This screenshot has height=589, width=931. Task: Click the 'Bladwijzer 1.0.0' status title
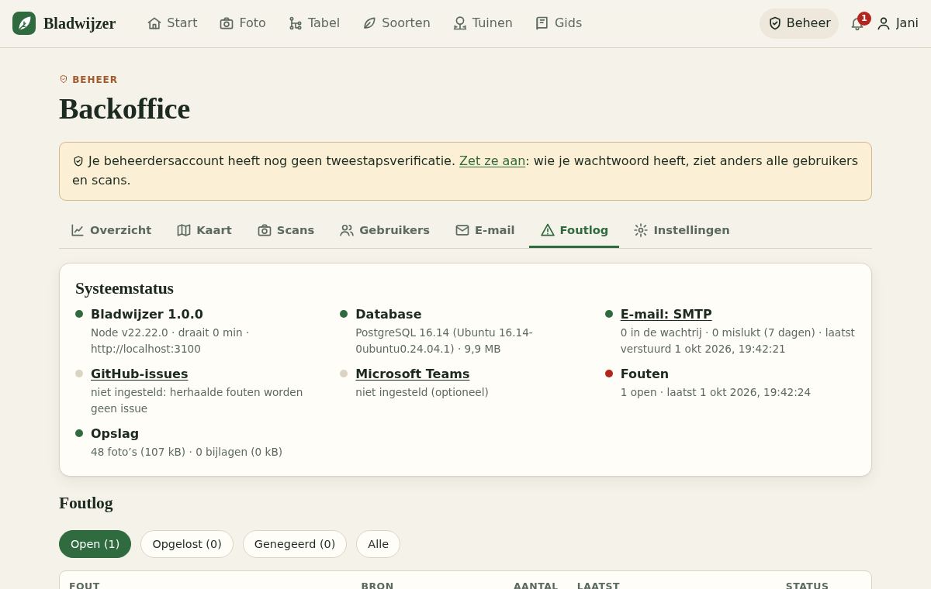(x=147, y=314)
